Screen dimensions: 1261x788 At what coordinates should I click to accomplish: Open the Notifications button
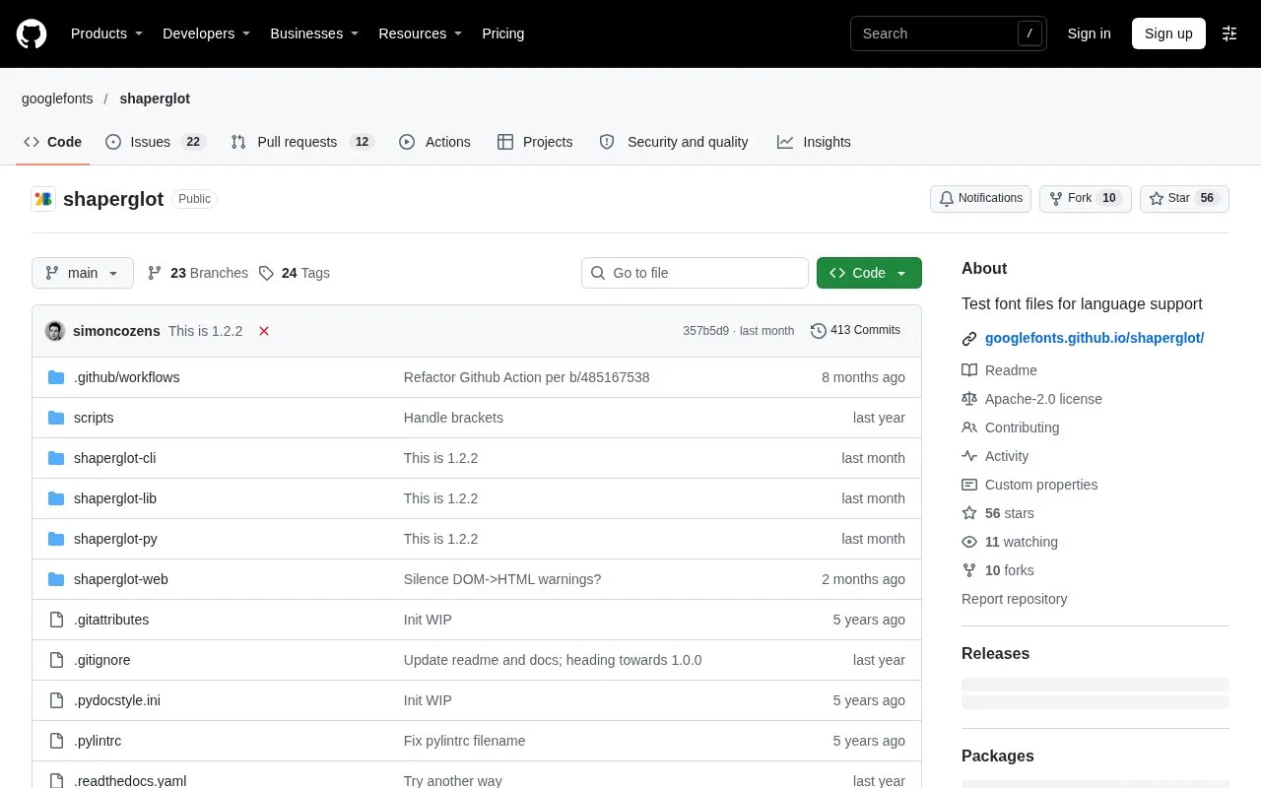click(980, 198)
